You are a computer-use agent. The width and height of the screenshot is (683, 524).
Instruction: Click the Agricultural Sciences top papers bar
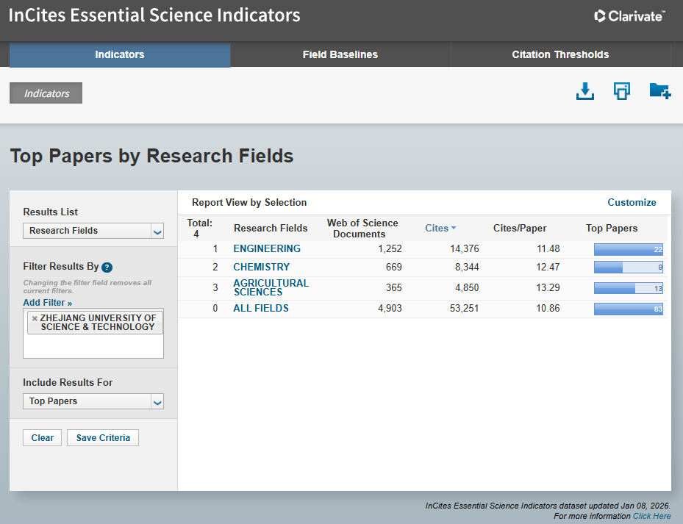tap(628, 288)
